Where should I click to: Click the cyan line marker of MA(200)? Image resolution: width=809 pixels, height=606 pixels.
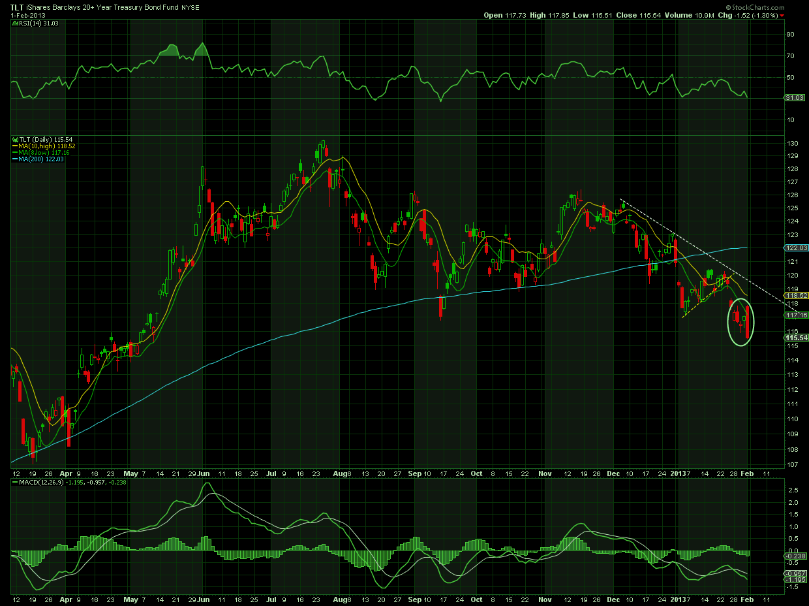(14, 159)
